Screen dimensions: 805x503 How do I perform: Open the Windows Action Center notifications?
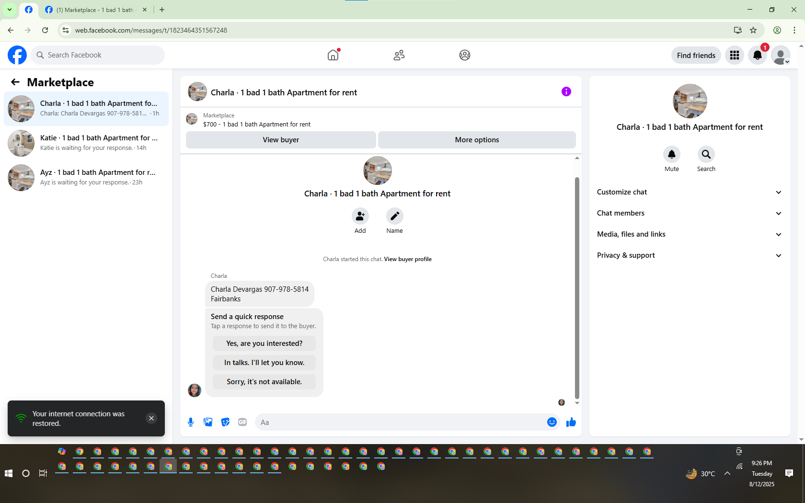pos(789,473)
